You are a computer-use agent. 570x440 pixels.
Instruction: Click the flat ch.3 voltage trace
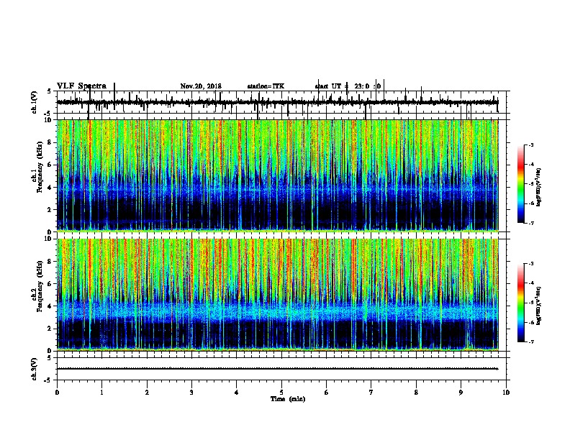pyautogui.click(x=278, y=369)
